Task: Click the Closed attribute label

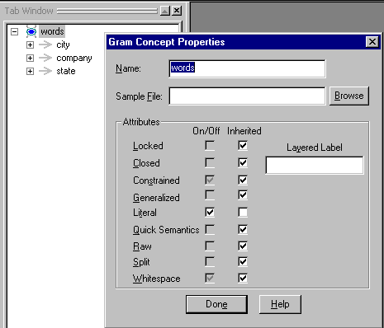Action: point(146,163)
